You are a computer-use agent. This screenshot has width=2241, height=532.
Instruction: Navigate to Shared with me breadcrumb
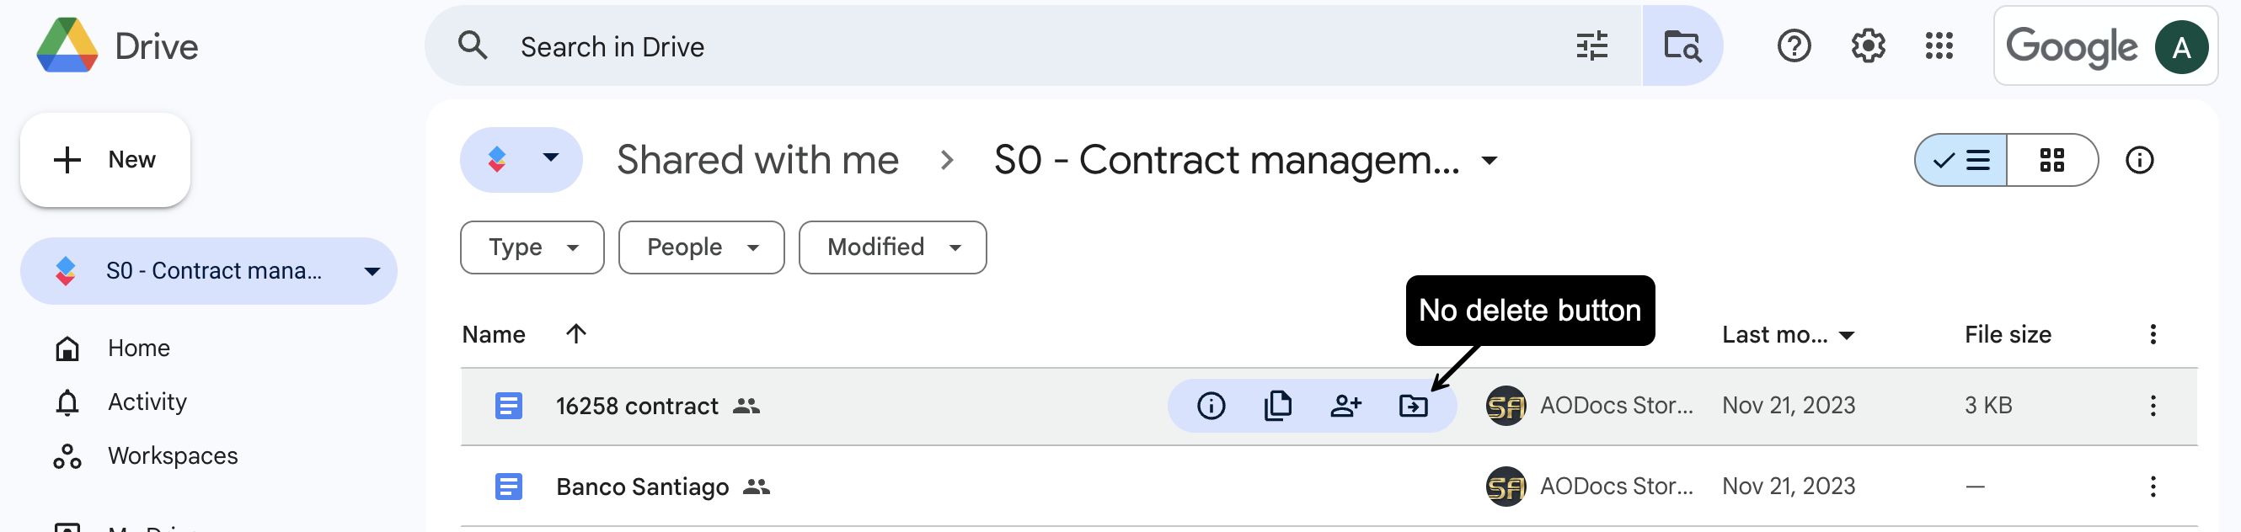click(757, 160)
